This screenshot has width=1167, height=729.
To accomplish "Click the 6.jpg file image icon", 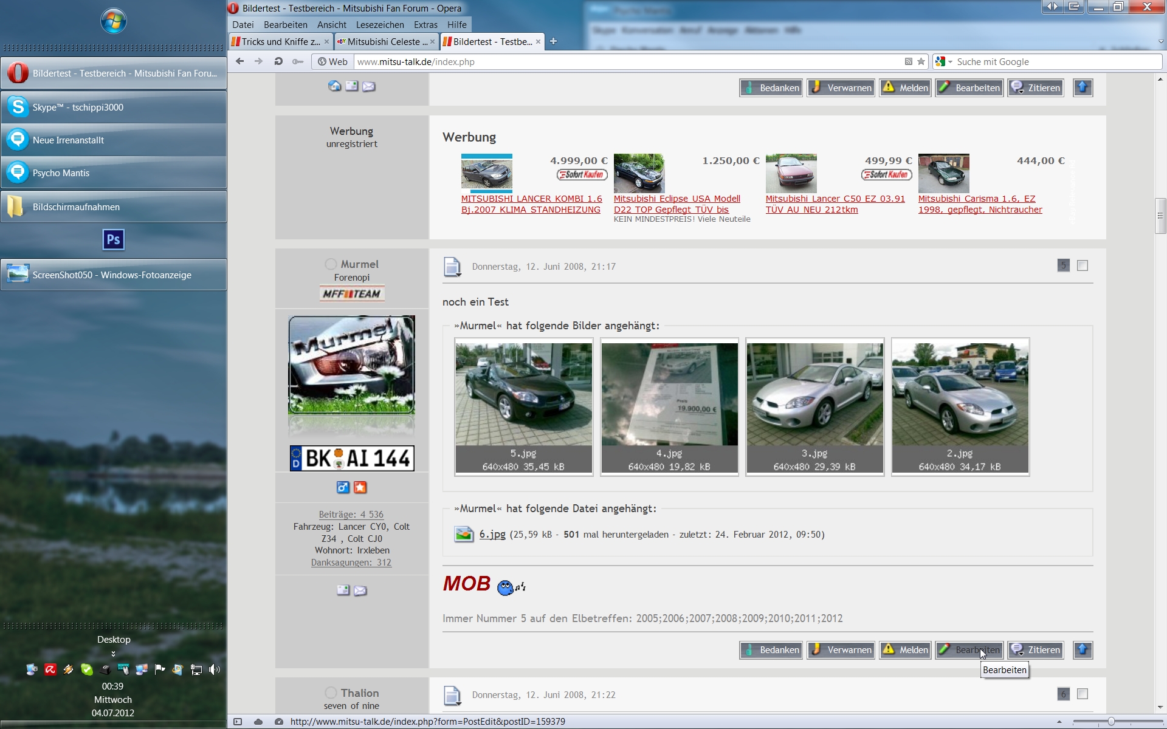I will 464,534.
